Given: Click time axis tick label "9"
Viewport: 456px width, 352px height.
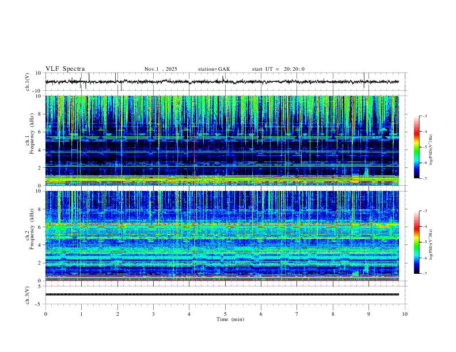Looking at the screenshot, I should (368, 314).
